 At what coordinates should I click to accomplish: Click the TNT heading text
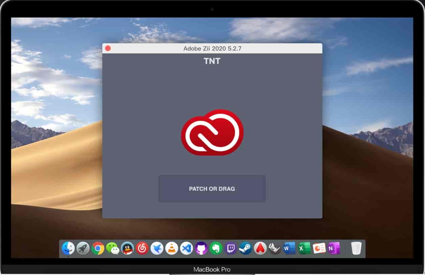[x=212, y=61]
